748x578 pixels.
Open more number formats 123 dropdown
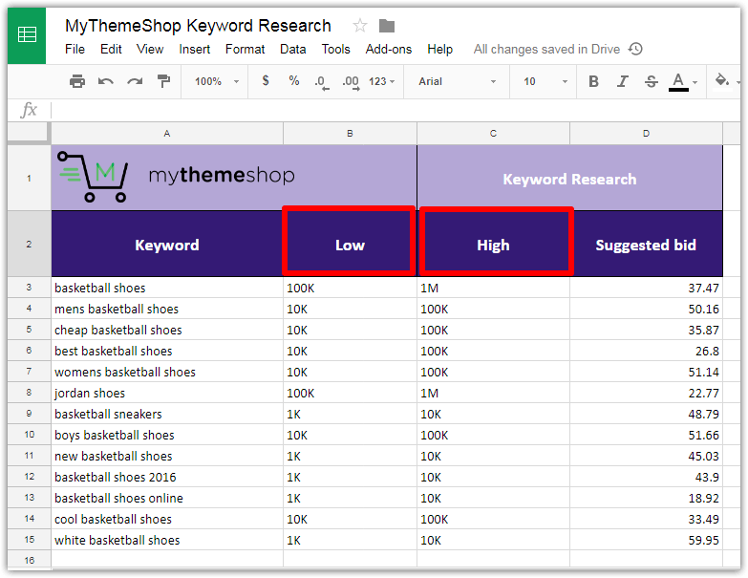point(381,81)
